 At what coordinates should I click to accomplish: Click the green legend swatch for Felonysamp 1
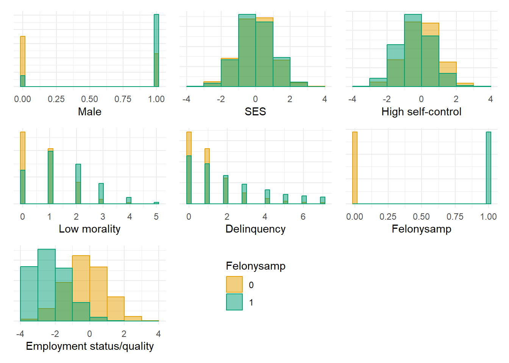click(234, 302)
